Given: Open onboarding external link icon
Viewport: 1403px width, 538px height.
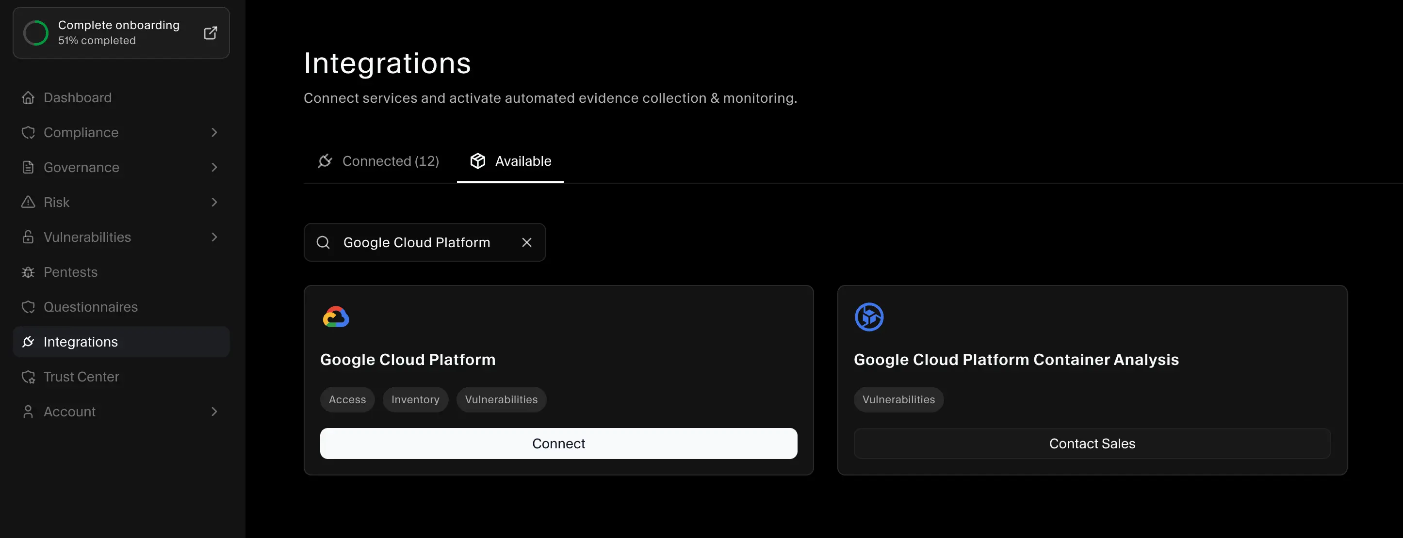Looking at the screenshot, I should pos(210,32).
